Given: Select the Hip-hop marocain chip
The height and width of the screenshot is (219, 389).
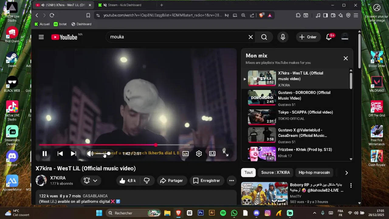Looking at the screenshot, I should click(314, 172).
